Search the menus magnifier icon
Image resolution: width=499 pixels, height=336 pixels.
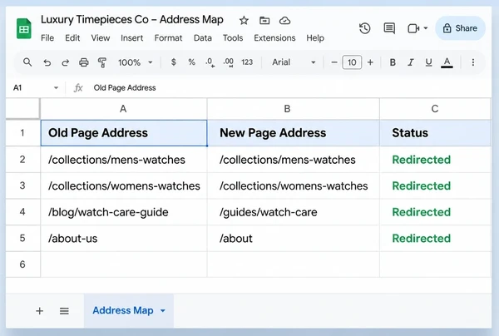27,62
